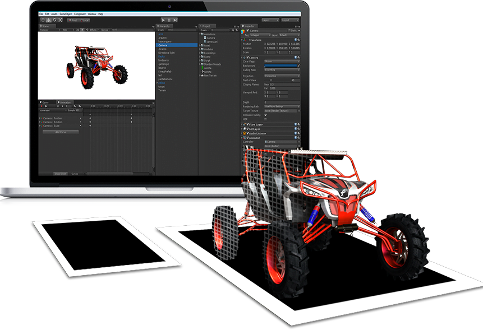Click the record button in the Animation panel
This screenshot has height=330, width=483.
[x=41, y=106]
